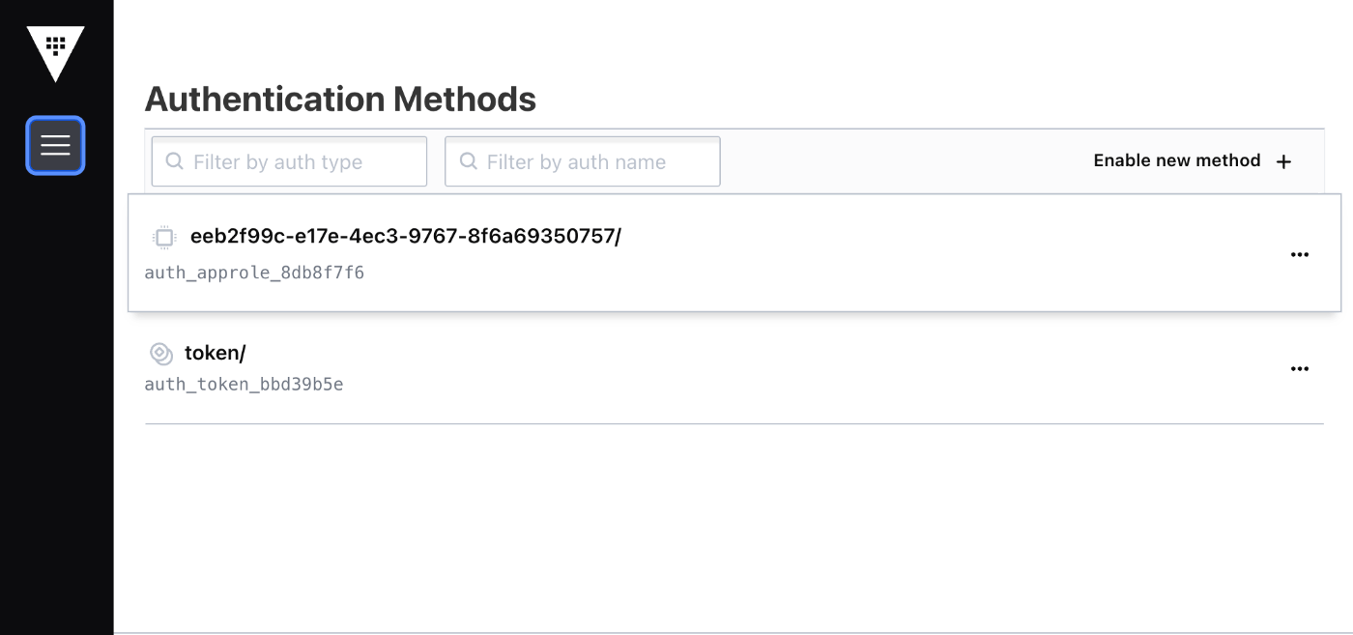Click the Vault triangle logo
This screenshot has height=635, width=1353.
[55, 51]
